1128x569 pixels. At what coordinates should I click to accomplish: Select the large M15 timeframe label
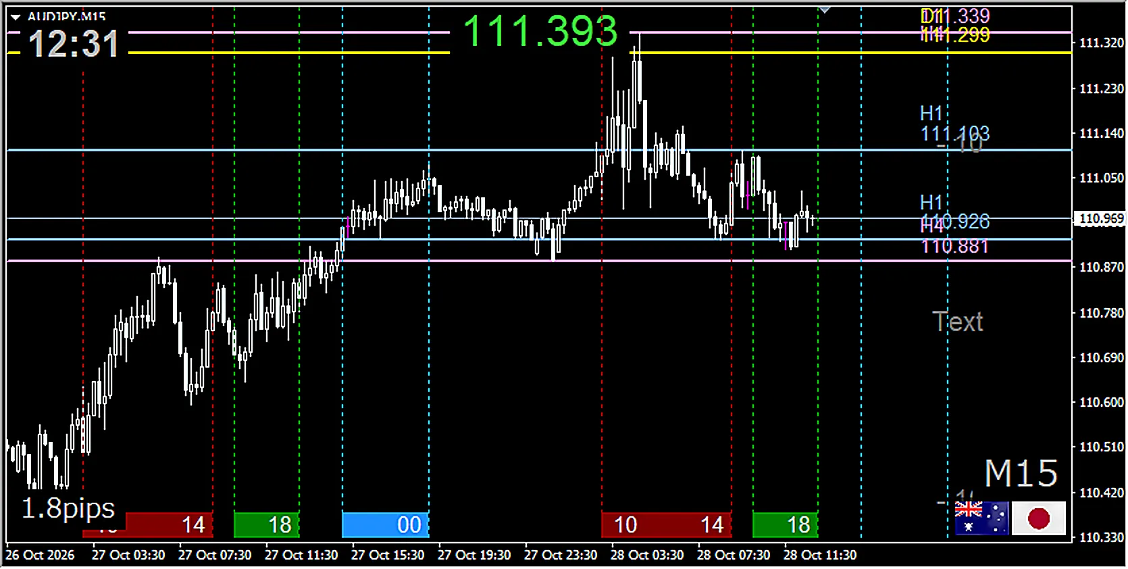(x=1021, y=473)
